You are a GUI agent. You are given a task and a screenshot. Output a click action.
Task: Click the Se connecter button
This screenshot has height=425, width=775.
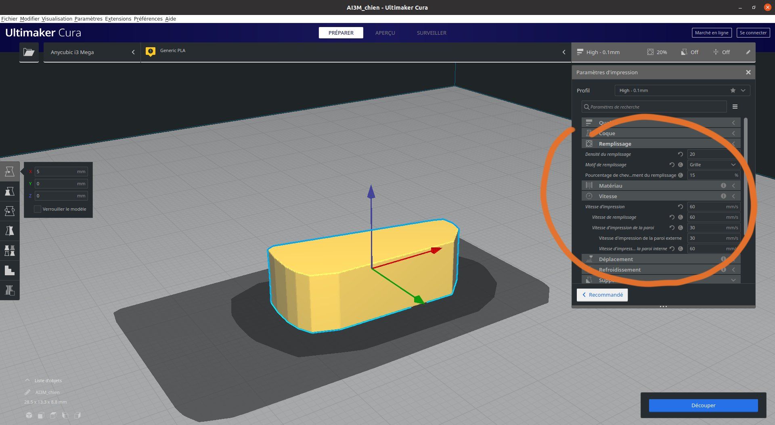click(x=753, y=33)
